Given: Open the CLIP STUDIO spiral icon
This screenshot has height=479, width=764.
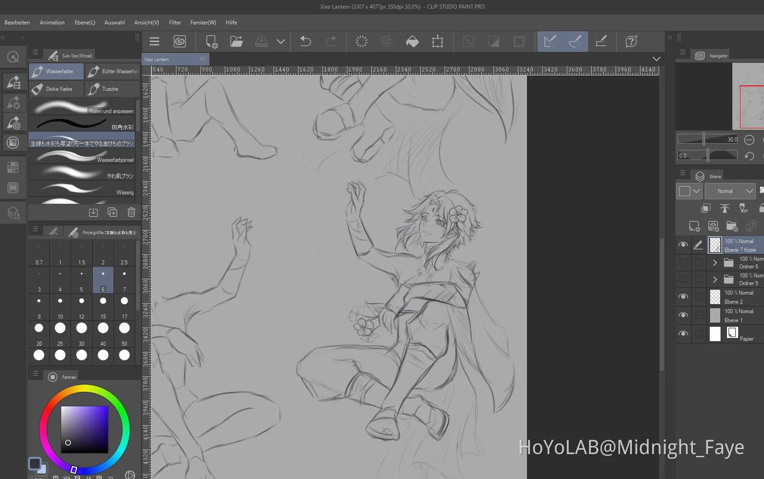Looking at the screenshot, I should (x=180, y=42).
